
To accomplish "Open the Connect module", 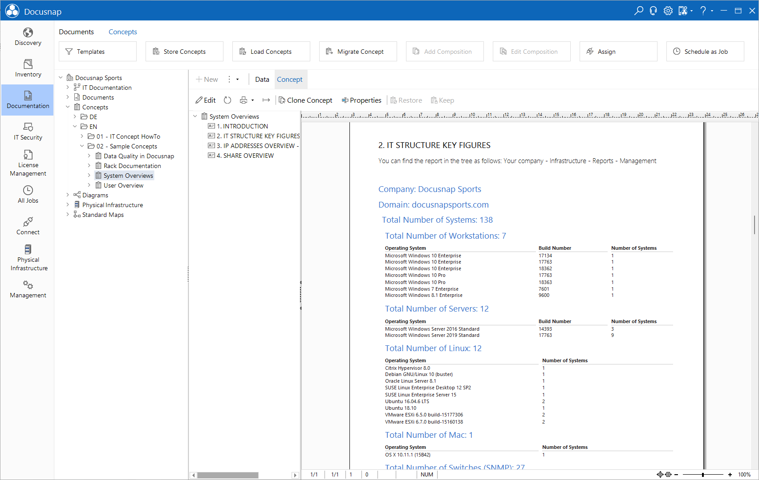I will click(28, 226).
